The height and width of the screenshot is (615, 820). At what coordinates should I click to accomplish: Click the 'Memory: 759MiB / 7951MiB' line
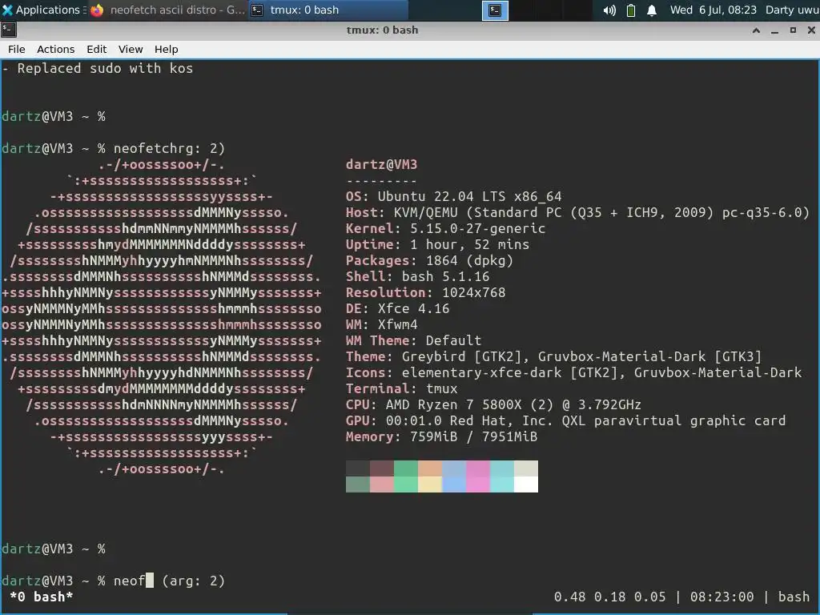[x=441, y=436]
